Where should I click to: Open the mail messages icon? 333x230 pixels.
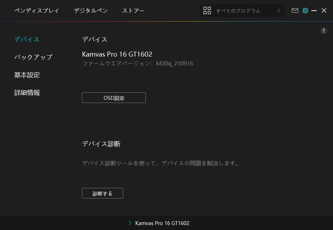295,11
